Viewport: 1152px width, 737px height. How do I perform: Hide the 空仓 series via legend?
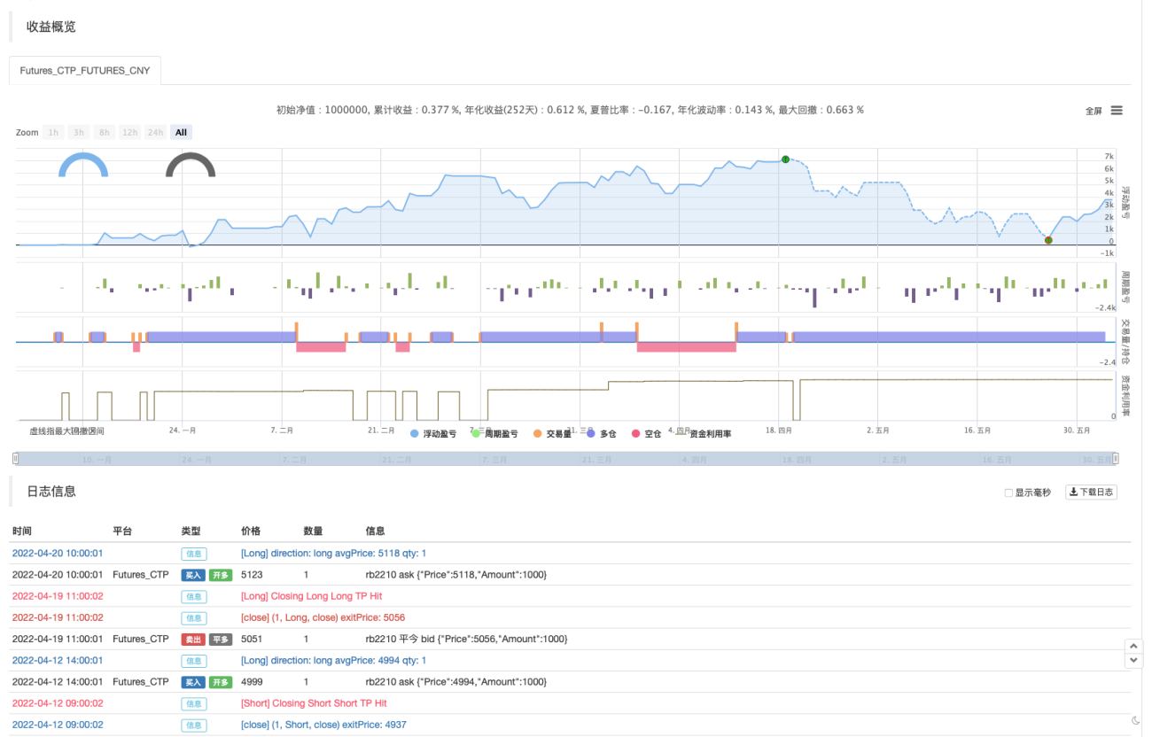tap(646, 434)
